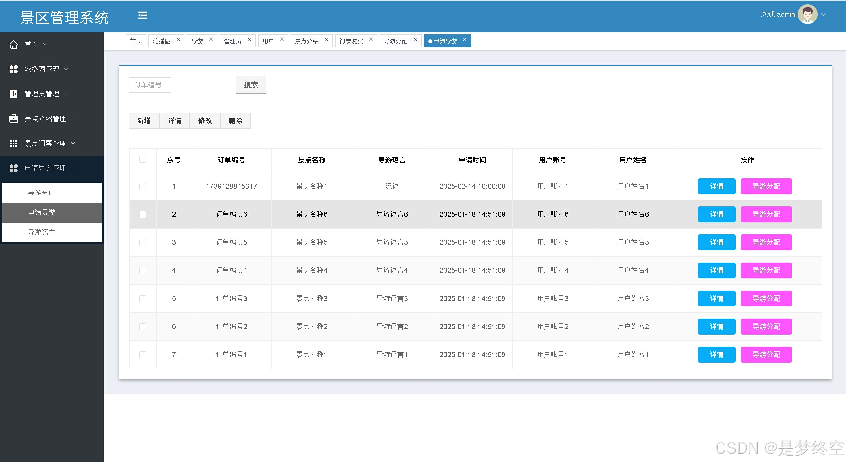Click pink 导游分配 button for 订单编号4
846x462 pixels.
[766, 270]
